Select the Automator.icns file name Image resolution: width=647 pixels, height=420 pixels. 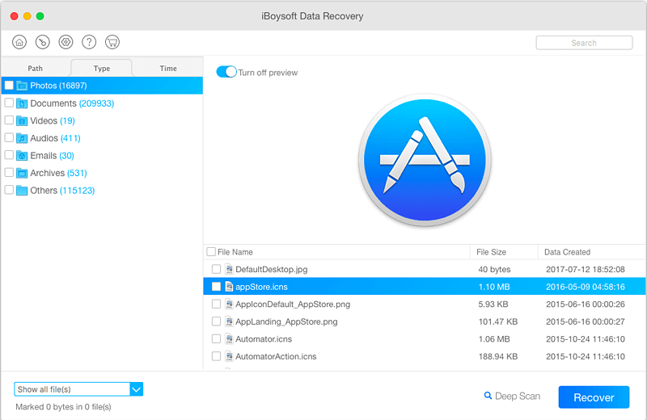click(264, 339)
